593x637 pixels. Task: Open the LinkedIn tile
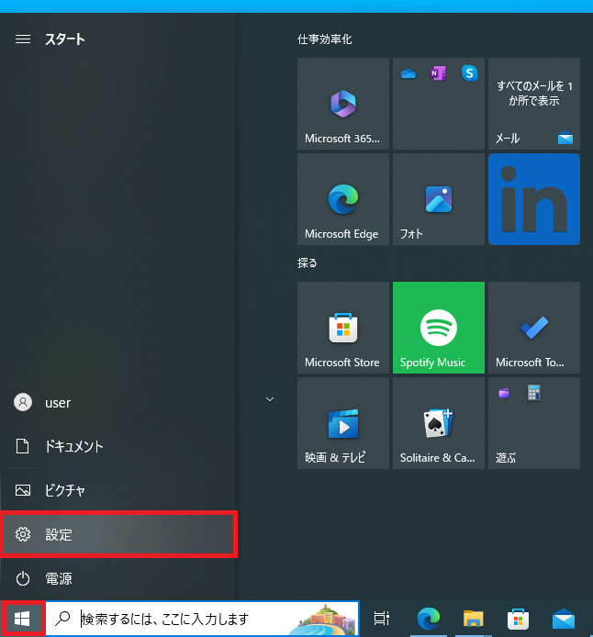click(533, 199)
